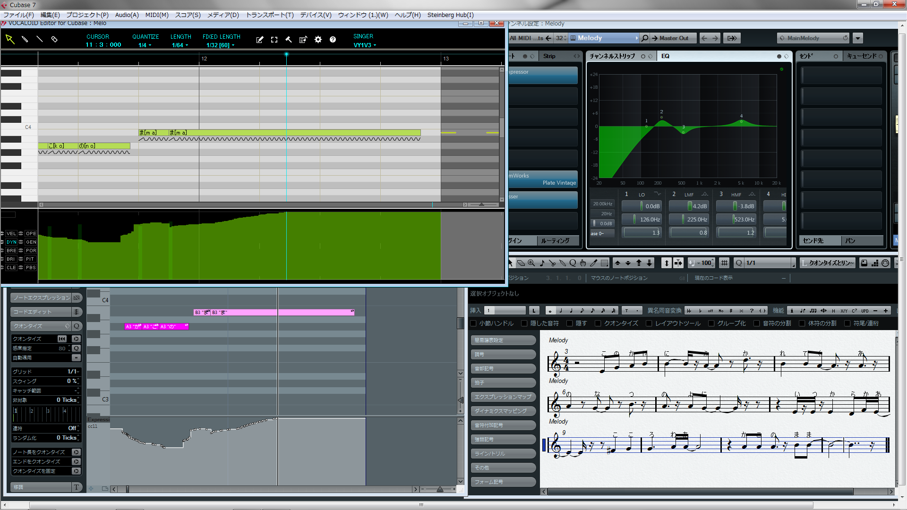The width and height of the screenshot is (907, 510).
Task: Click the sharp enharmonic shift button
Action: [x=731, y=310]
